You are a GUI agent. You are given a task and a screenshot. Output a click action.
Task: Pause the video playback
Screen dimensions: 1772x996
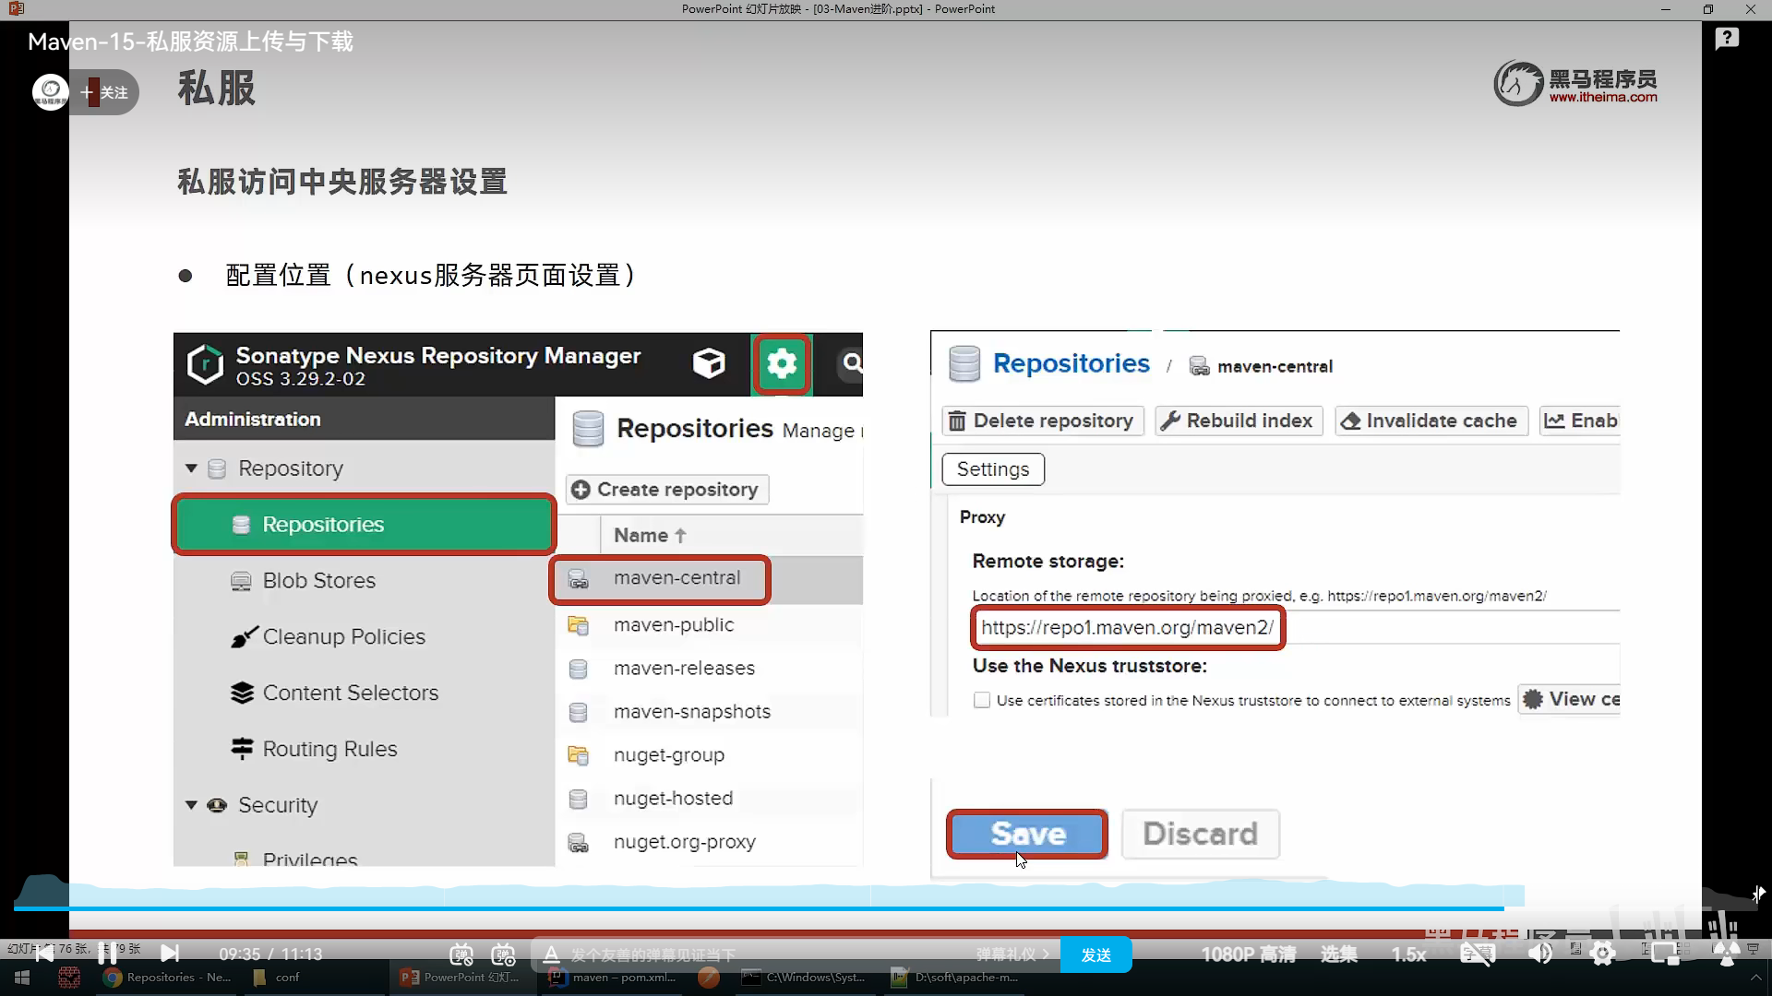click(x=107, y=953)
